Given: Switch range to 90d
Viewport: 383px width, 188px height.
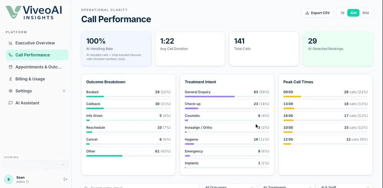Looking at the screenshot, I should pyautogui.click(x=365, y=13).
